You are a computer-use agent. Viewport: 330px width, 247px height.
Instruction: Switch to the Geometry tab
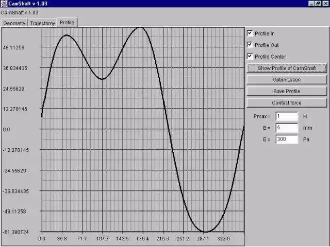click(14, 23)
